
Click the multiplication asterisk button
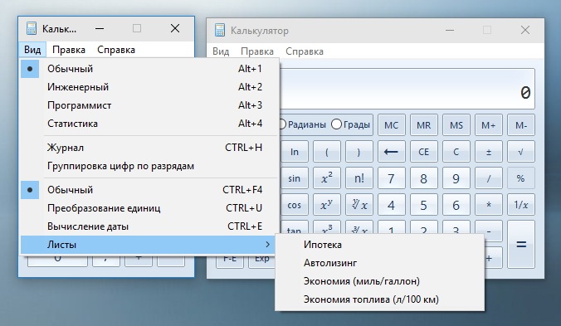click(488, 204)
